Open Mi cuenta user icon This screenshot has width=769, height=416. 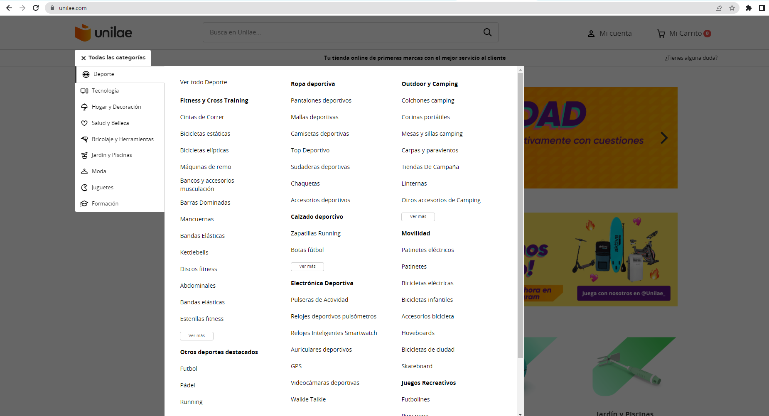pos(591,34)
